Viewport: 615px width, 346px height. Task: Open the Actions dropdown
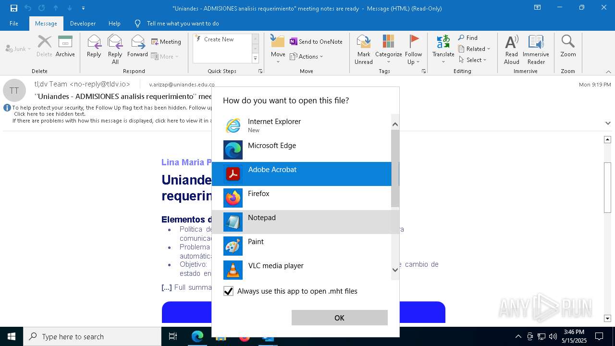[307, 56]
